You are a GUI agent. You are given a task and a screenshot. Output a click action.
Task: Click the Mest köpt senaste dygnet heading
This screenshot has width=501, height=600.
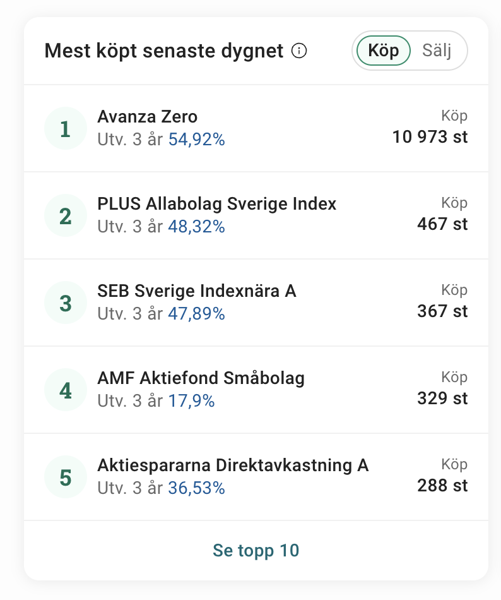point(164,51)
